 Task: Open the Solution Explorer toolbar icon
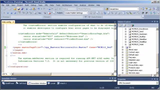[x=142, y=9]
